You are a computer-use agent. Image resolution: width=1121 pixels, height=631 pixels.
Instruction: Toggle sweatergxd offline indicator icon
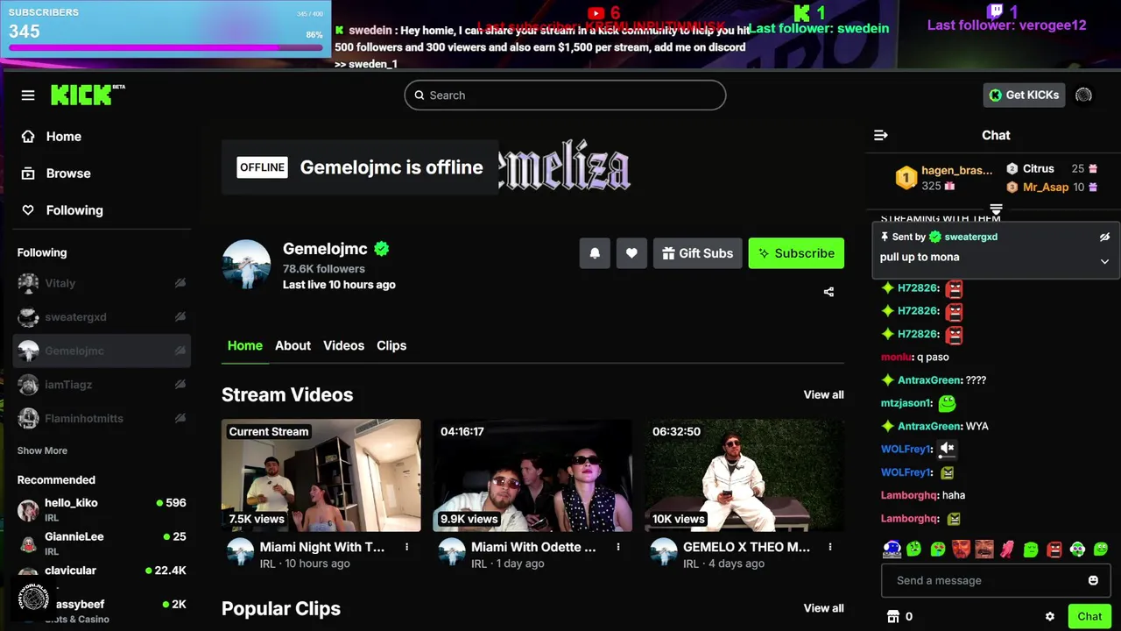tap(180, 317)
